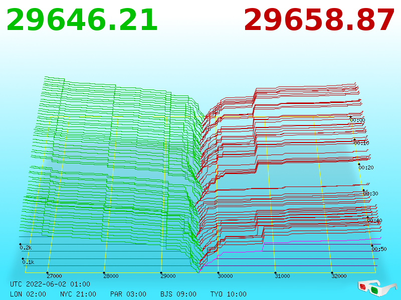Click the 0.2k depth axis label
Viewport: 401px width, 300px height.
[26, 247]
